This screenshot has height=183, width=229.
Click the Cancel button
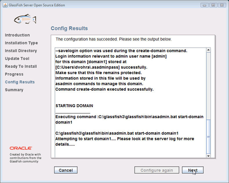65,170
